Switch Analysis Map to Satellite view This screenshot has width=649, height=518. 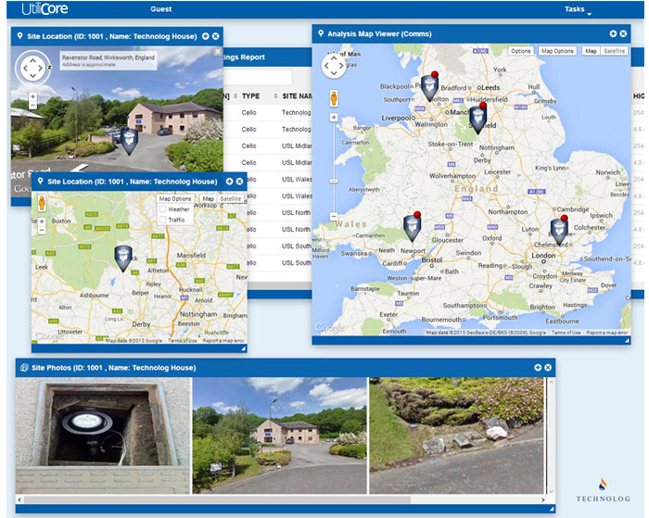[614, 51]
